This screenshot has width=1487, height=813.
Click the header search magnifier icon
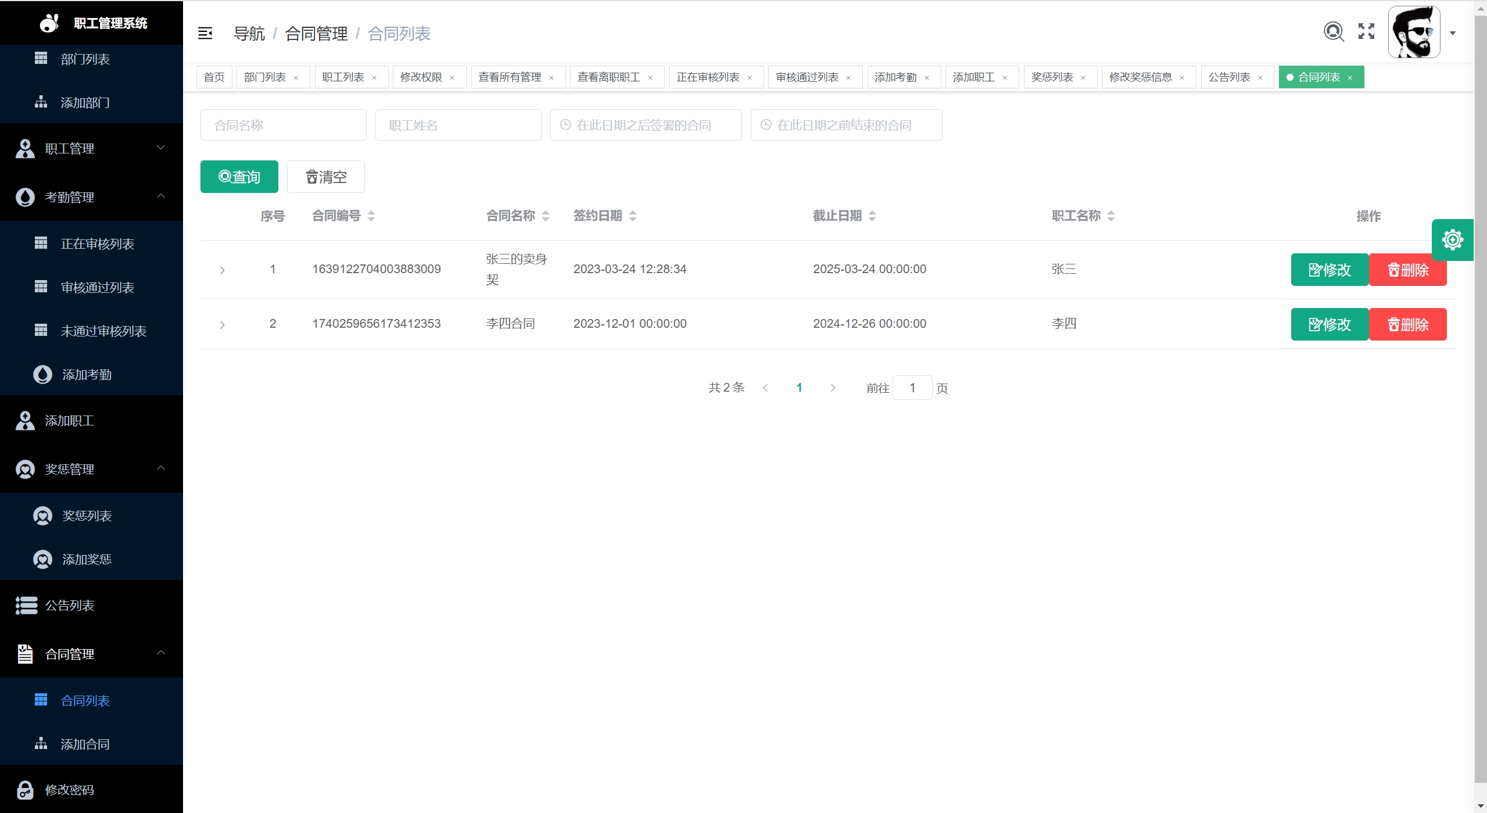click(x=1333, y=31)
